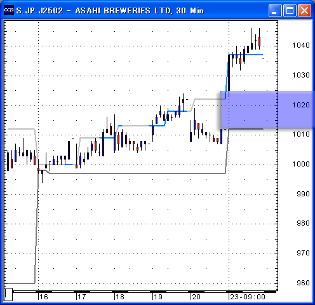The height and width of the screenshot is (305, 315).
Task: Maximize the Asahi Breweries chart window
Action: click(x=290, y=10)
